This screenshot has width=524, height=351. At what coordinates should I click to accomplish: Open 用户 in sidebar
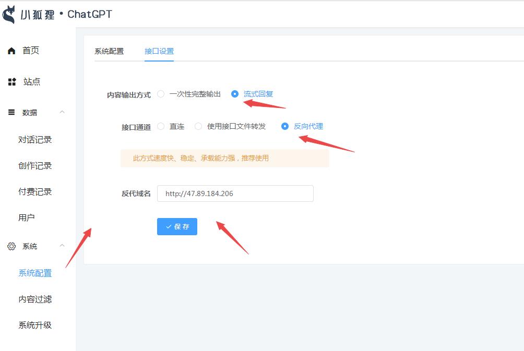(x=27, y=218)
